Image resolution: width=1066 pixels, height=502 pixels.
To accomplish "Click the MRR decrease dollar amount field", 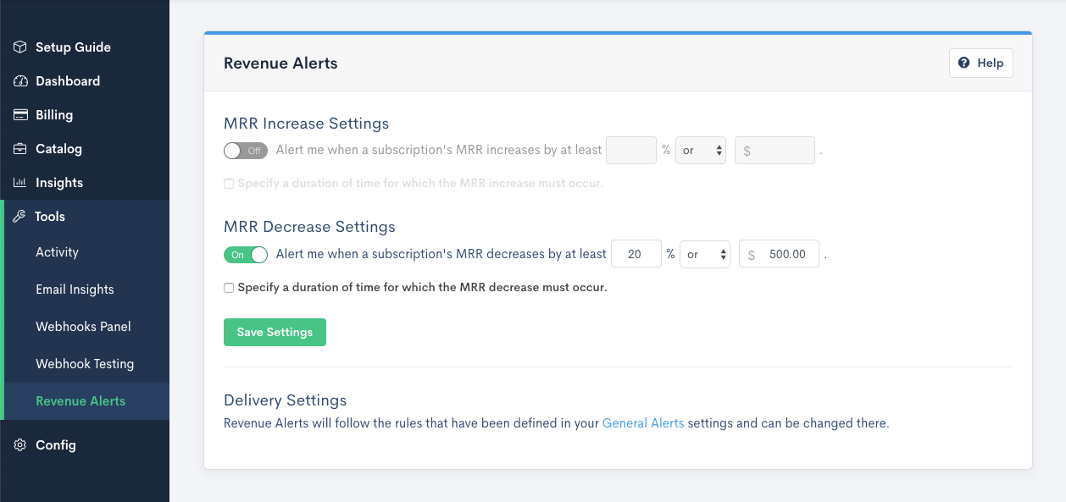I will (x=786, y=255).
